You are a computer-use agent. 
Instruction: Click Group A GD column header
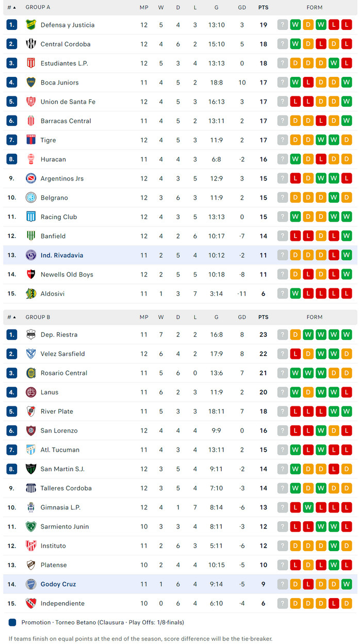242,8
